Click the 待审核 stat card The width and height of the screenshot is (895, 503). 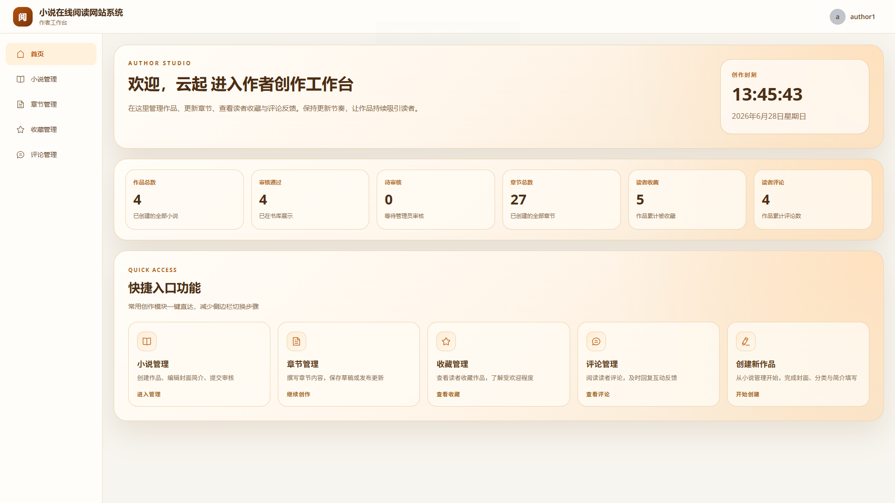tap(436, 199)
